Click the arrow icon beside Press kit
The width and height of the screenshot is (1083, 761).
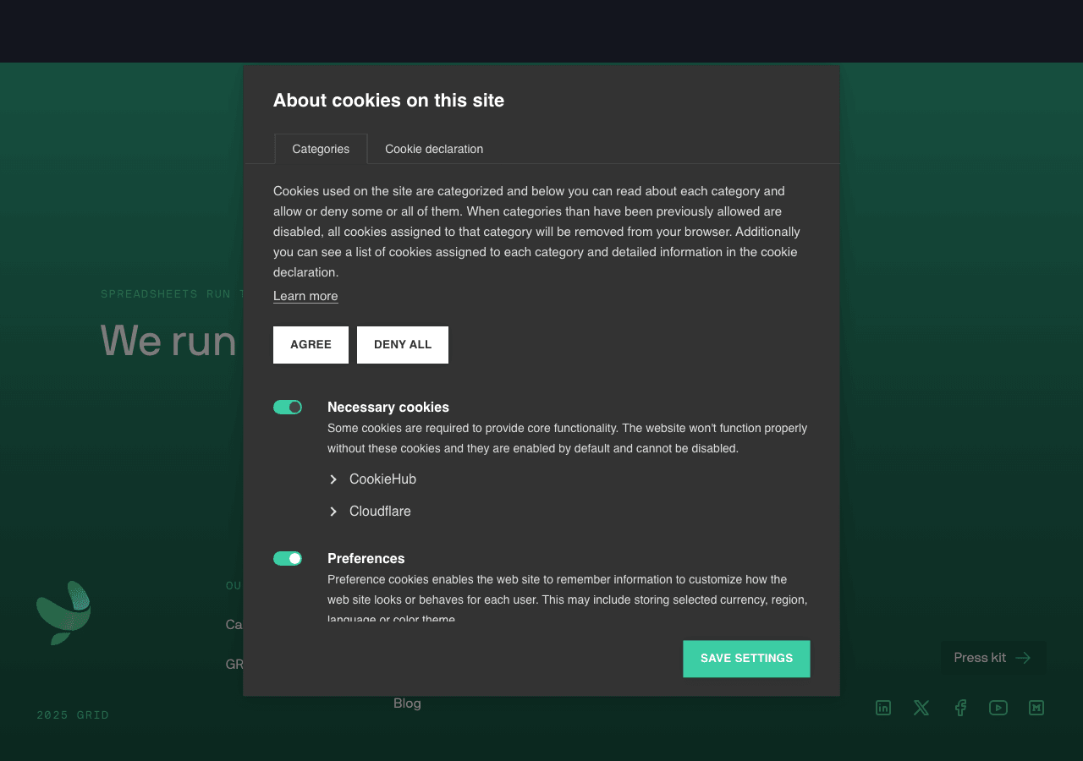click(x=1023, y=658)
